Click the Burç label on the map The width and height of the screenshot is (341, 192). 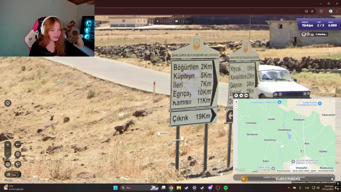(x=307, y=143)
